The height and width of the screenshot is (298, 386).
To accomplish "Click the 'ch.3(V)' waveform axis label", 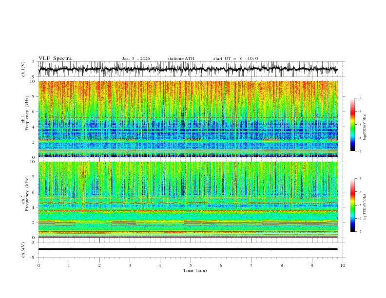I will [23, 250].
